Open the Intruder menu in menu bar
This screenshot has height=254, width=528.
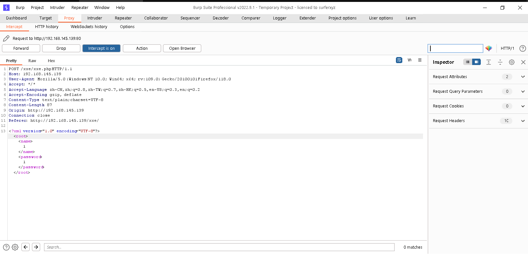(57, 8)
